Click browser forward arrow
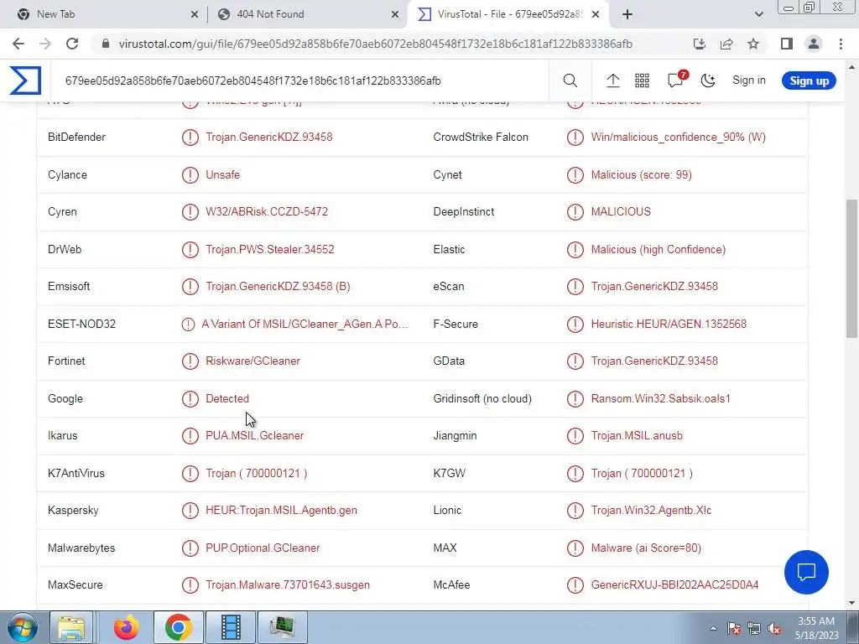The width and height of the screenshot is (859, 644). tap(45, 44)
